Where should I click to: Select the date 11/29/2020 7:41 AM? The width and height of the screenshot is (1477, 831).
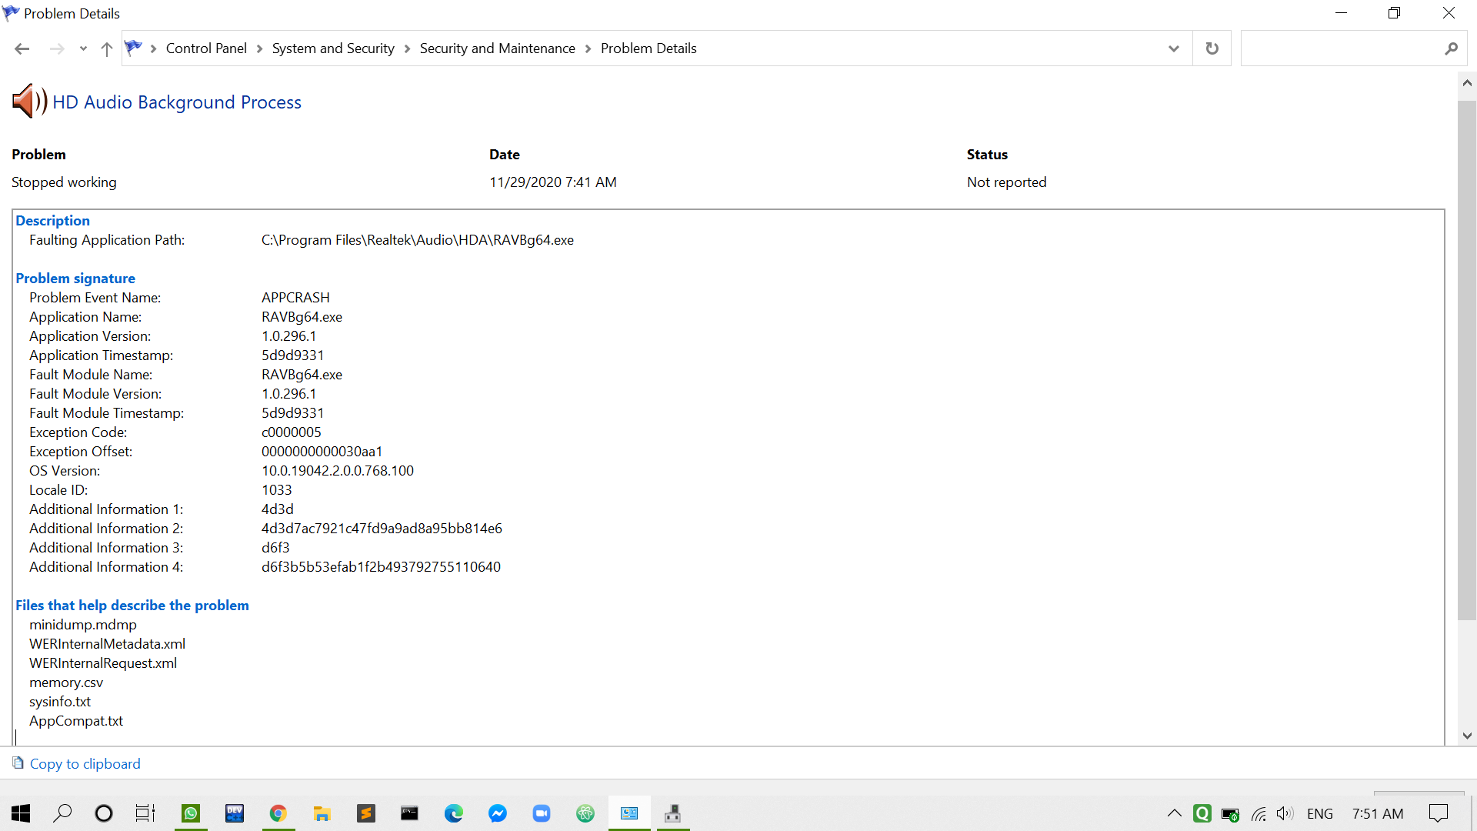coord(553,182)
